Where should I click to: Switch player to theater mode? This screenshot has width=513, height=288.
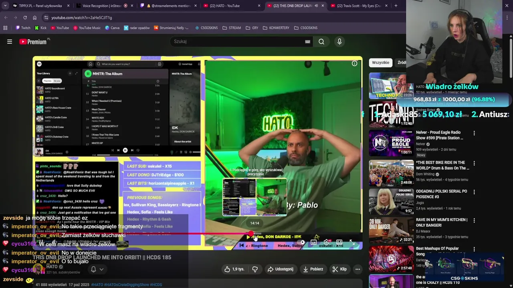click(339, 242)
